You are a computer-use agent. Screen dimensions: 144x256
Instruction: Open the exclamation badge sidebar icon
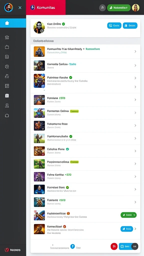pyautogui.click(x=7, y=95)
